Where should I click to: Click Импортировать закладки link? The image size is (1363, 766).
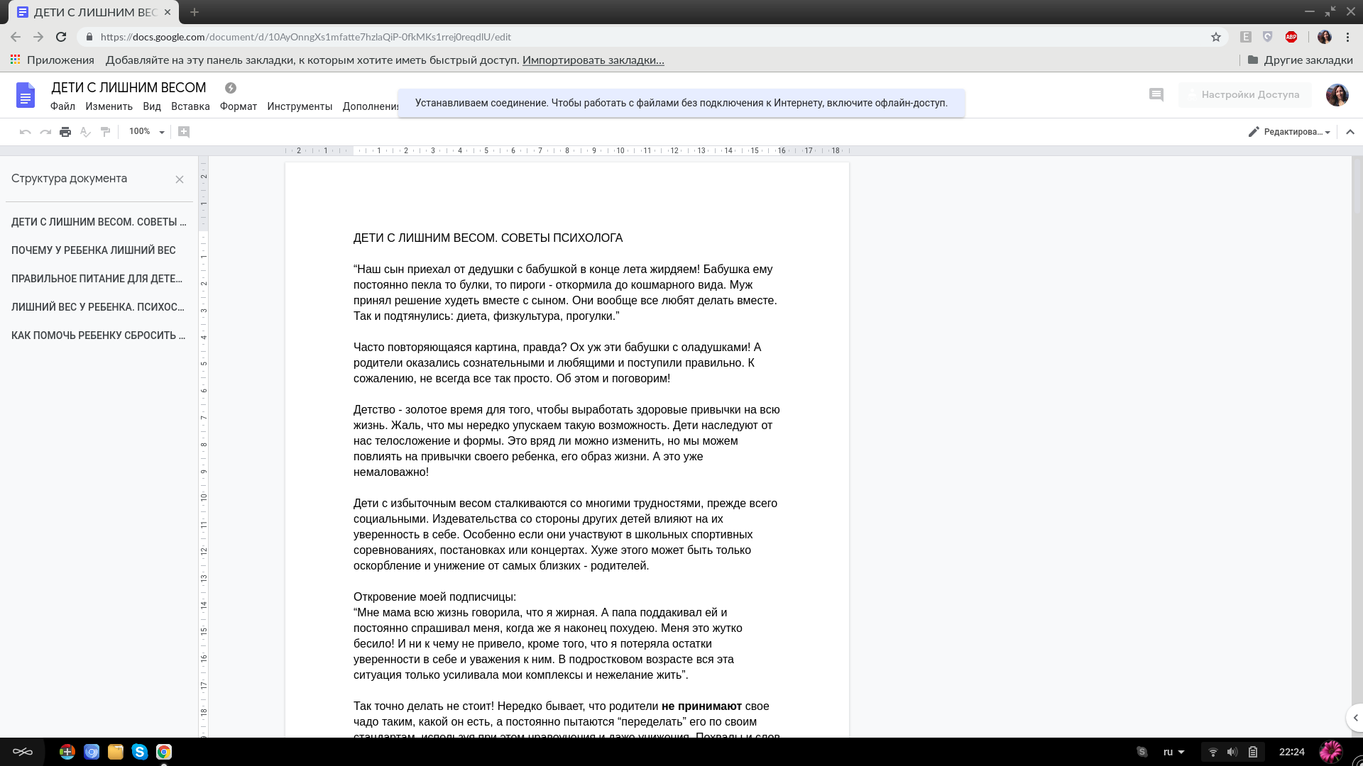point(593,60)
